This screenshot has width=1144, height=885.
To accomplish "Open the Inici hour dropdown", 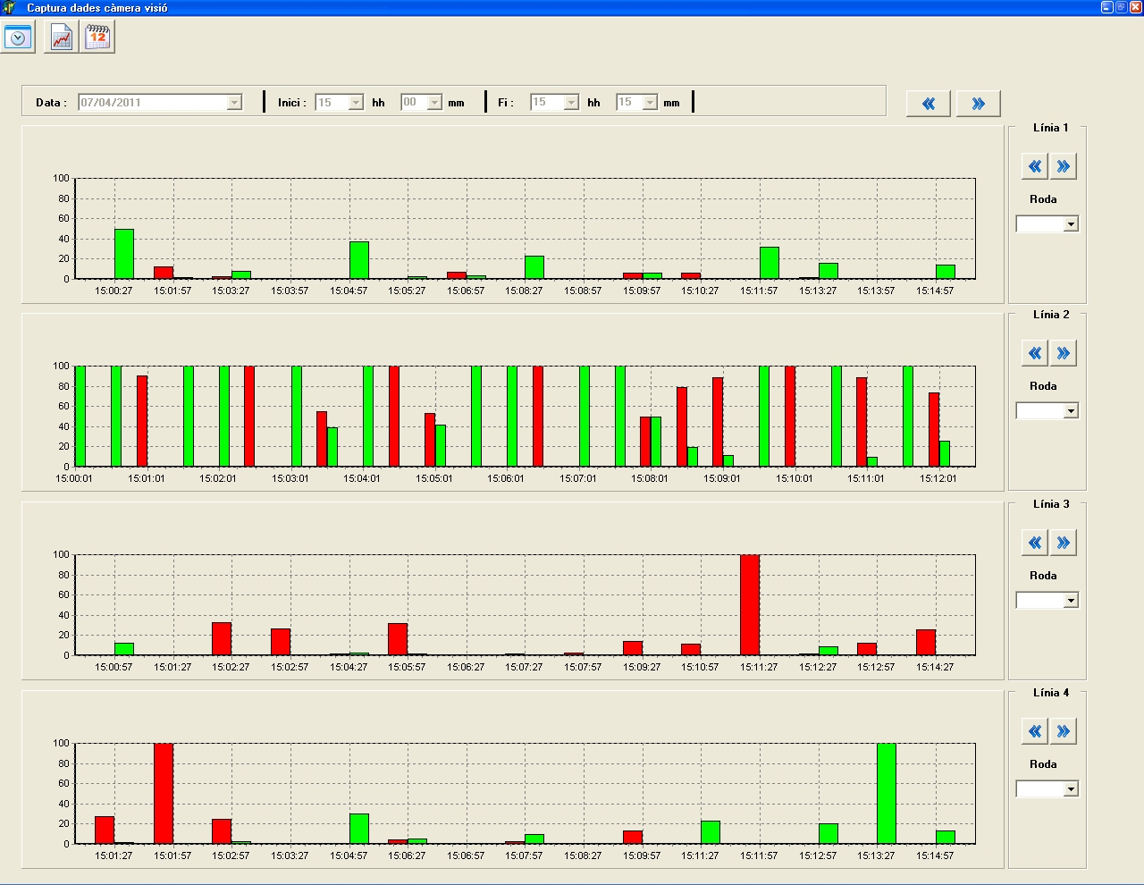I will point(356,103).
